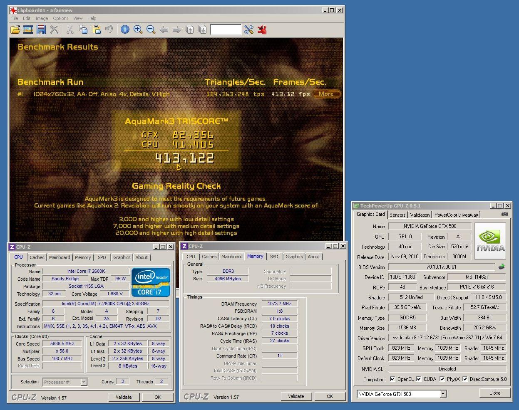Screen dimensions: 519x410
Task: Click the Save floppy disk icon
Action: [x=41, y=30]
